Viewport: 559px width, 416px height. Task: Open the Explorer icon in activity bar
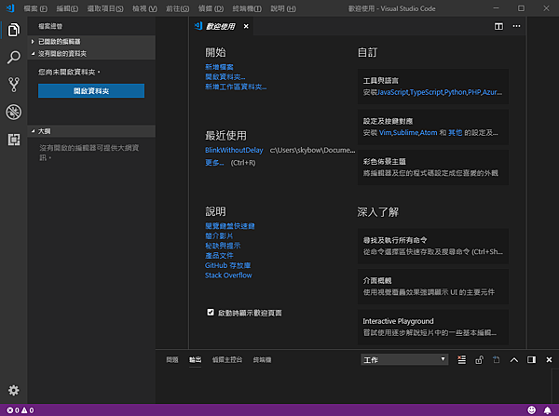click(13, 30)
